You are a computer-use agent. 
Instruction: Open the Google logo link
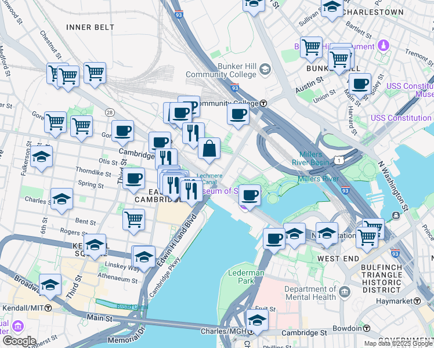[x=19, y=342]
